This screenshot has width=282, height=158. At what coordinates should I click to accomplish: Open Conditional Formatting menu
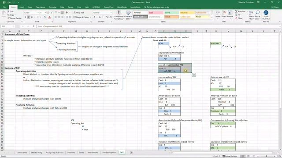click(x=119, y=15)
